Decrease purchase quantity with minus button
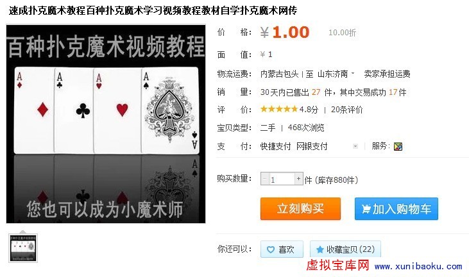 click(x=265, y=179)
